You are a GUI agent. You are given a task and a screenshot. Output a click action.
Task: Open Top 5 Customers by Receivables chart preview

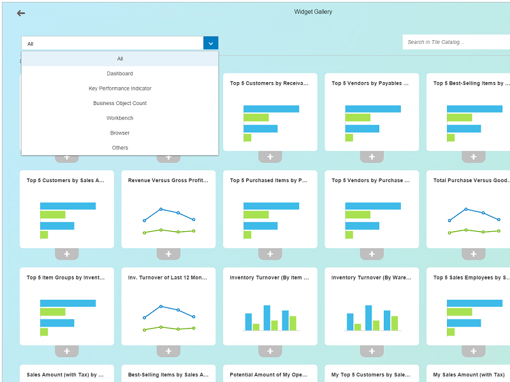click(270, 112)
